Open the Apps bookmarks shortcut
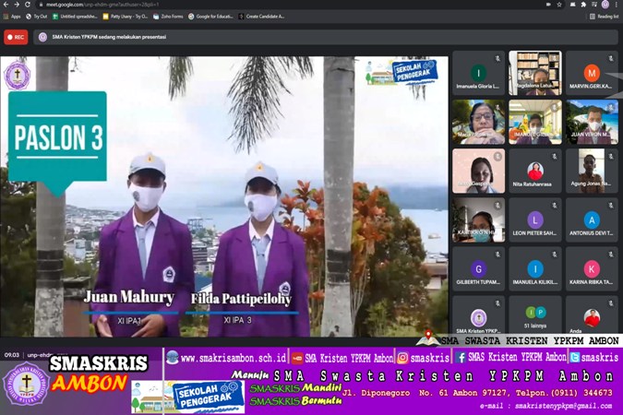Viewport: 623px width, 415px height. (12, 17)
